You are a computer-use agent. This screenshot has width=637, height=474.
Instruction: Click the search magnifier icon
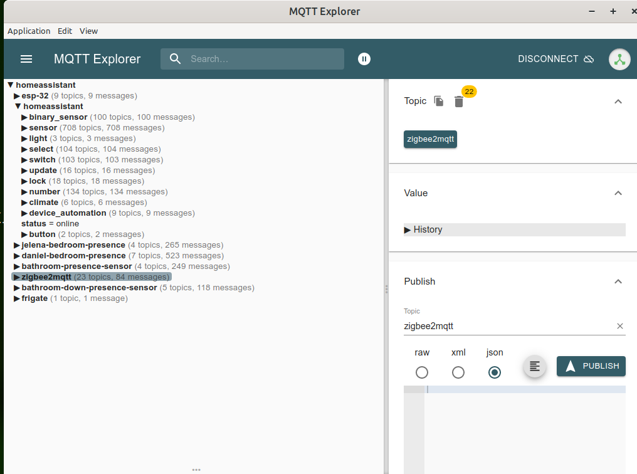[175, 58]
